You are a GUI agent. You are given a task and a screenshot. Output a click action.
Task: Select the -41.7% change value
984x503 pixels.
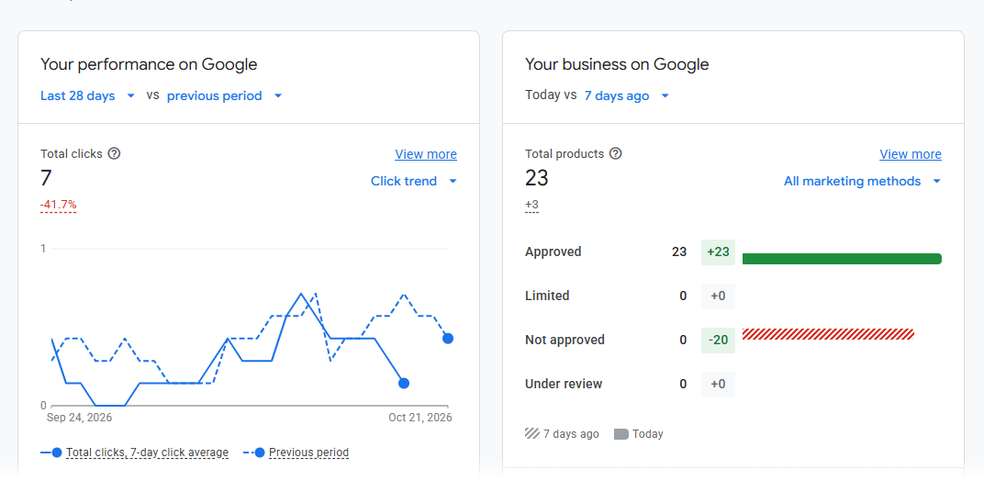pyautogui.click(x=59, y=205)
